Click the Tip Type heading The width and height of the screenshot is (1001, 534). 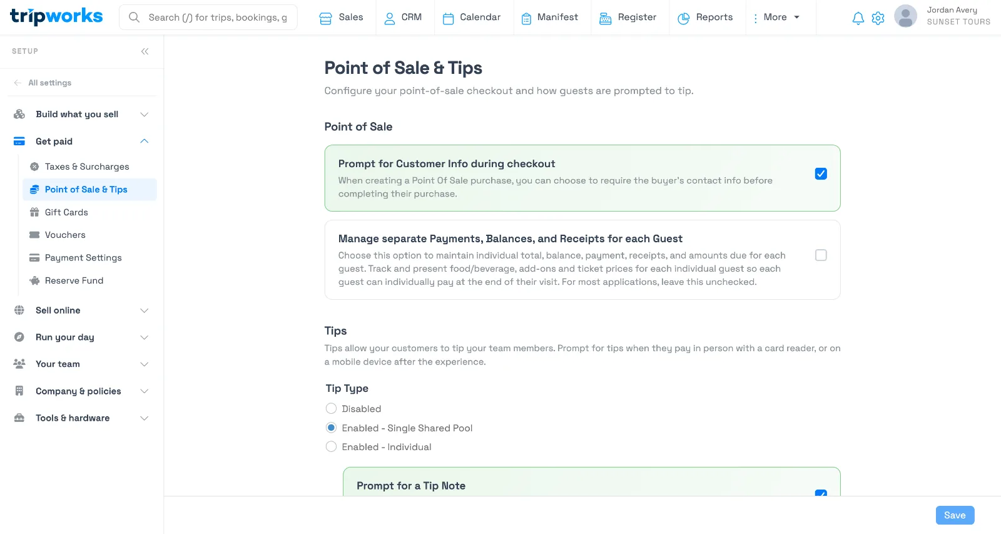click(x=347, y=389)
